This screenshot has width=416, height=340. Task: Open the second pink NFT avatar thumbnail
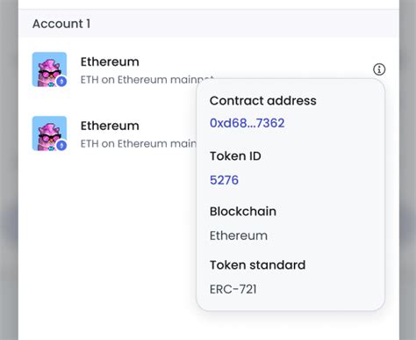[49, 134]
